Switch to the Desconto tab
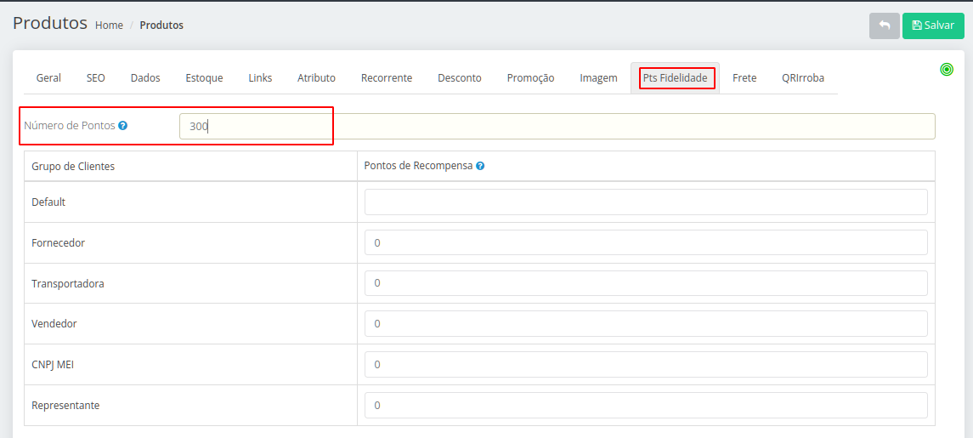The width and height of the screenshot is (973, 438). pyautogui.click(x=459, y=78)
